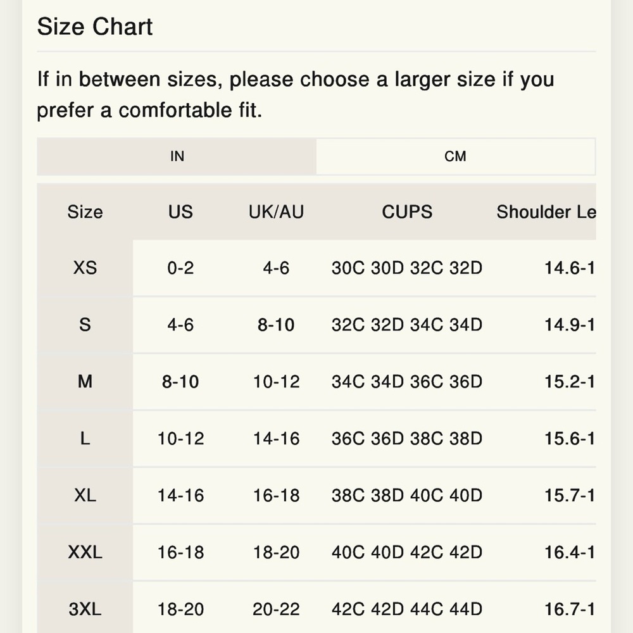The height and width of the screenshot is (633, 633).
Task: Click the in-between sizes fit note
Action: [x=295, y=95]
